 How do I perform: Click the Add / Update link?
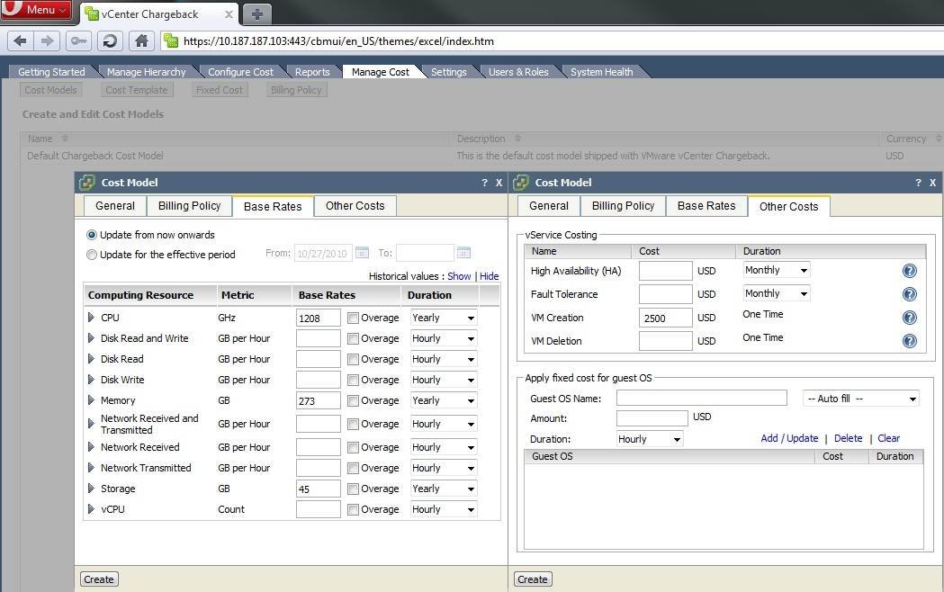click(789, 438)
